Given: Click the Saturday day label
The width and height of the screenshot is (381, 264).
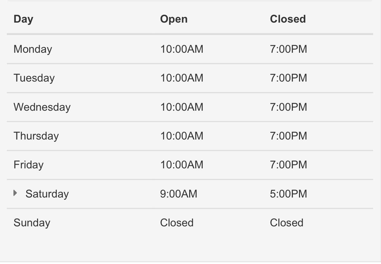Looking at the screenshot, I should pyautogui.click(x=47, y=194).
